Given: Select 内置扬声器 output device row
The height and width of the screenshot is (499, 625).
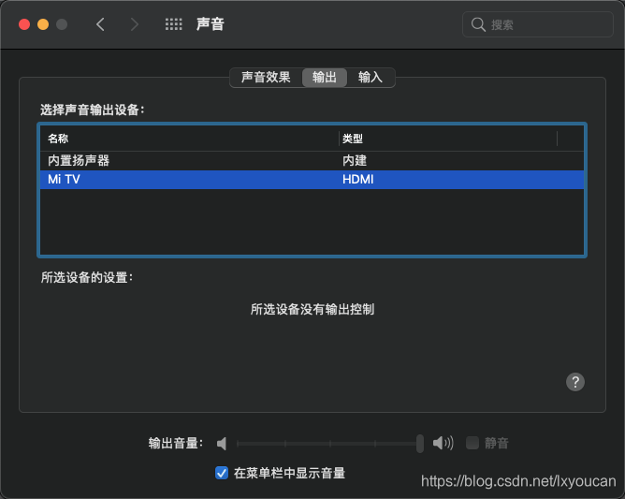Looking at the screenshot, I should pyautogui.click(x=312, y=160).
